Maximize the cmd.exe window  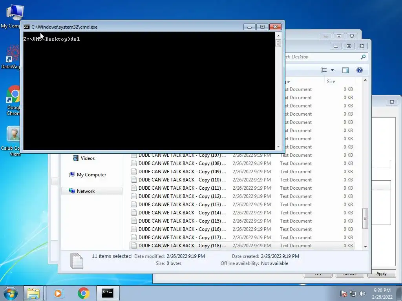click(262, 27)
